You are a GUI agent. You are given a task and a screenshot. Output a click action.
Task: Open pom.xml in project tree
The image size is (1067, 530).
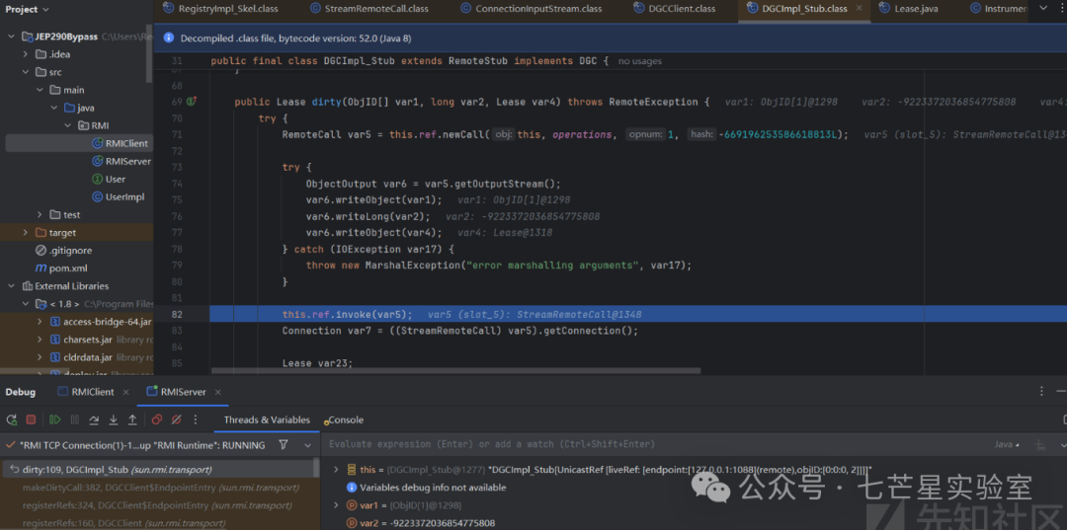pos(61,268)
